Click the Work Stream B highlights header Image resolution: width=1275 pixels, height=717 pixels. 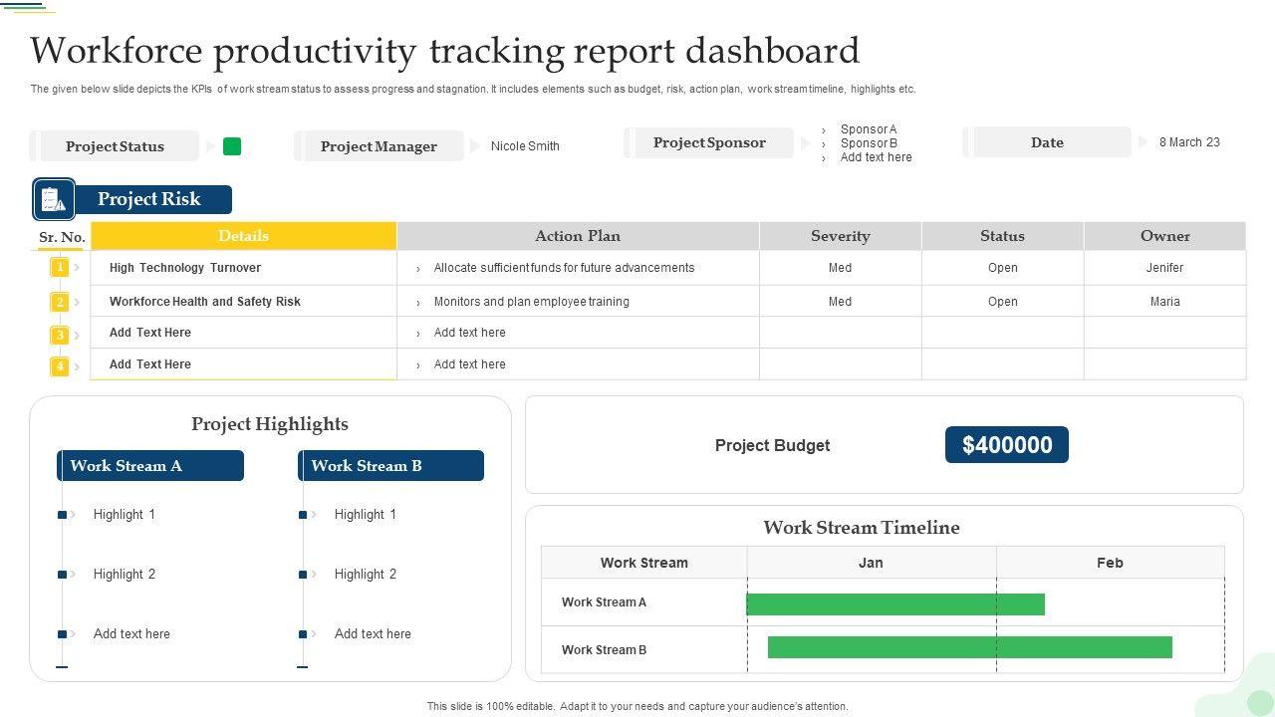(390, 466)
